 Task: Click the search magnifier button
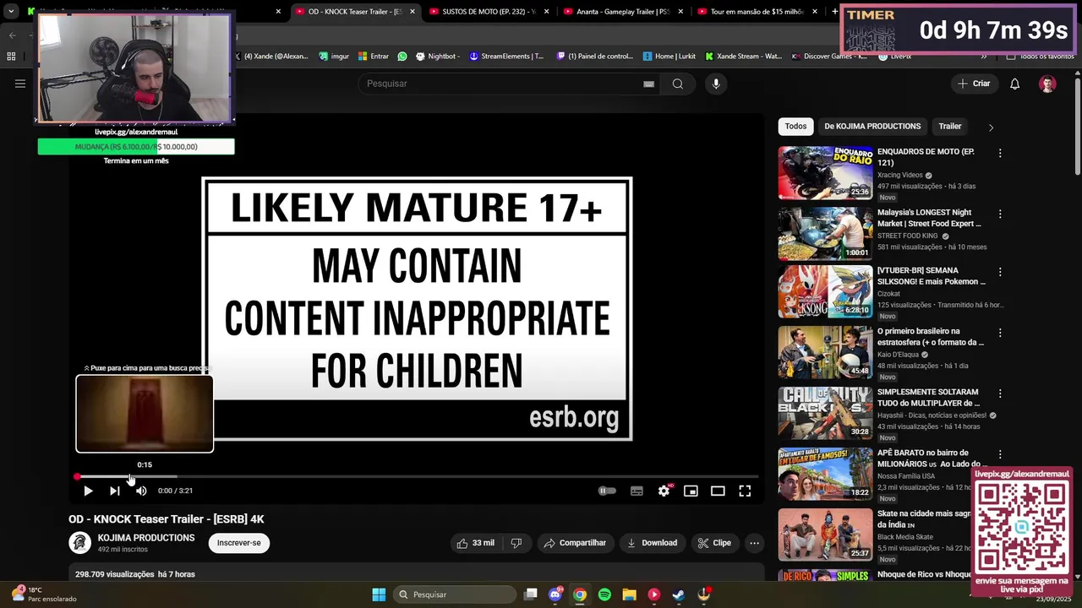tap(677, 84)
